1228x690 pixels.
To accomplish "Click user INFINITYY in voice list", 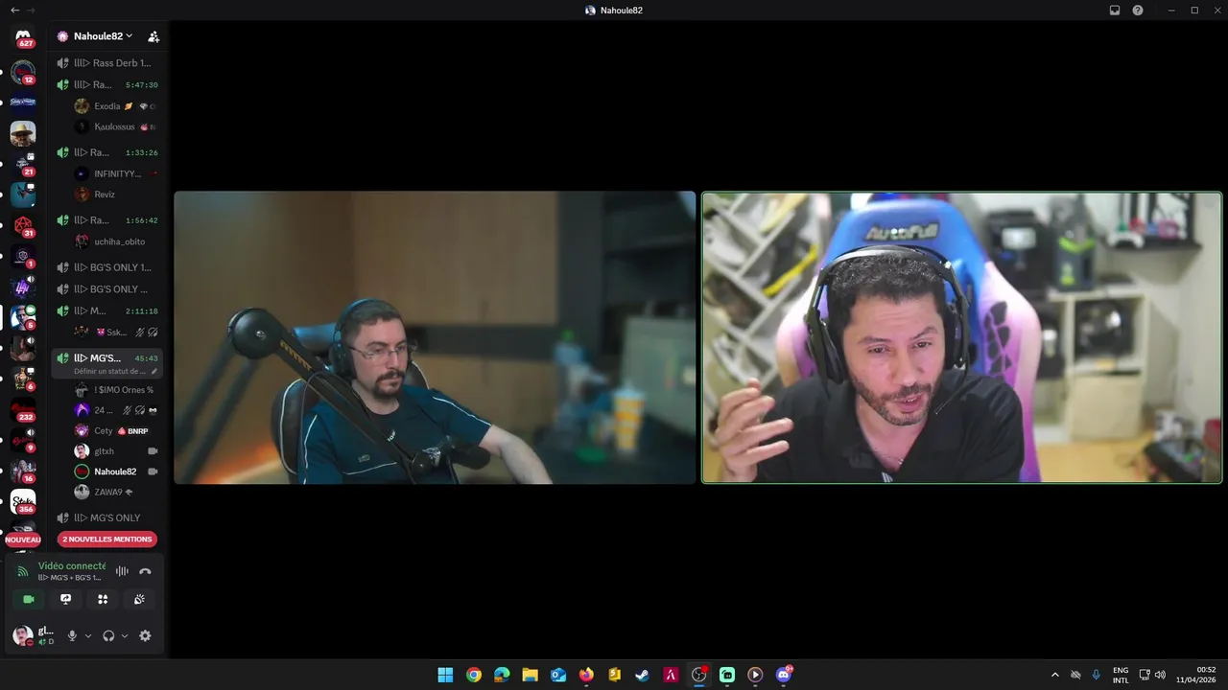I will pos(115,174).
